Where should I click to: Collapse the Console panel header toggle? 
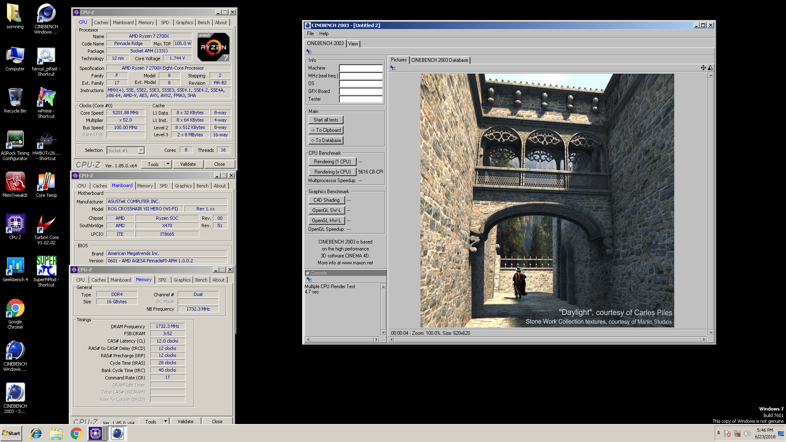[x=307, y=273]
